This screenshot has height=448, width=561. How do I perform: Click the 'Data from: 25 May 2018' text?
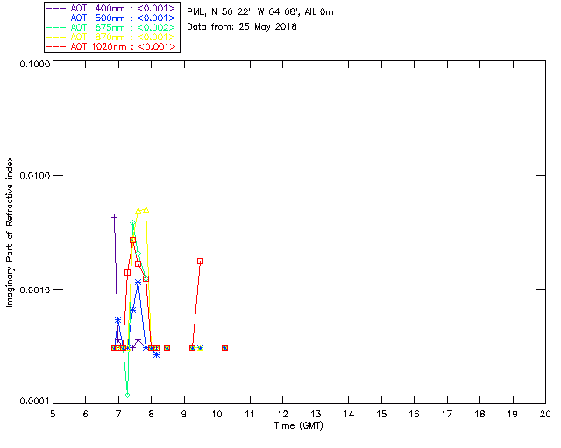click(x=242, y=27)
